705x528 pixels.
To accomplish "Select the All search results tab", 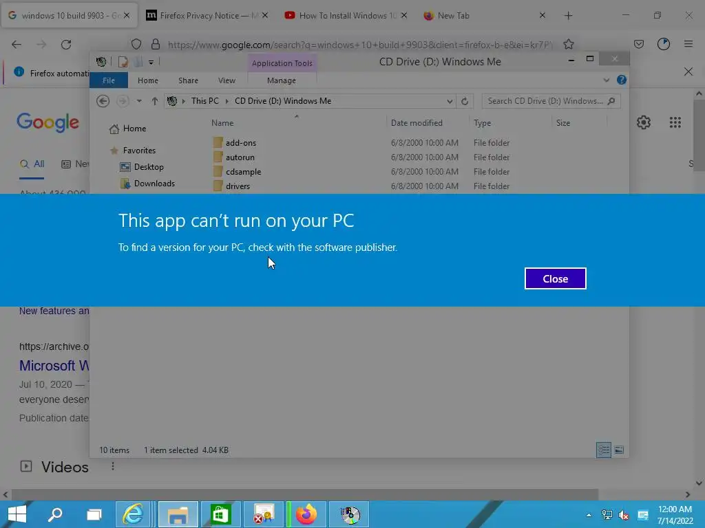I will [32, 164].
